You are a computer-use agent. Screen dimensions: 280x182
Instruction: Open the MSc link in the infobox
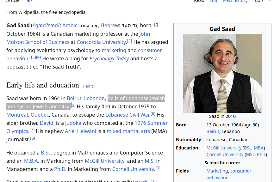tap(250, 155)
